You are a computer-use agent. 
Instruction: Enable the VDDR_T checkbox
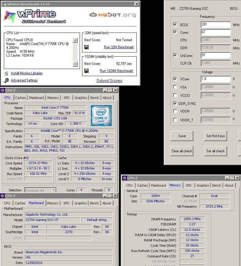tap(175, 120)
